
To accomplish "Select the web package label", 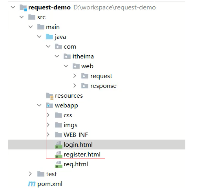I will [87, 66].
